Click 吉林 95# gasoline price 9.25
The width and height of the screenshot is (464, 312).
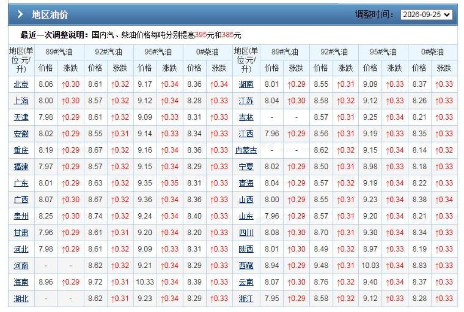coord(370,117)
